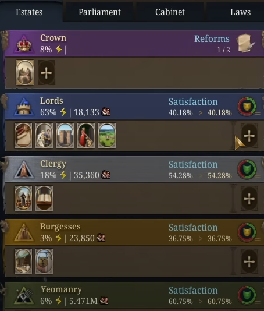Screen dimensions: 264x311
Task: Select the Clergy open book privilege
Action: (x=44, y=199)
